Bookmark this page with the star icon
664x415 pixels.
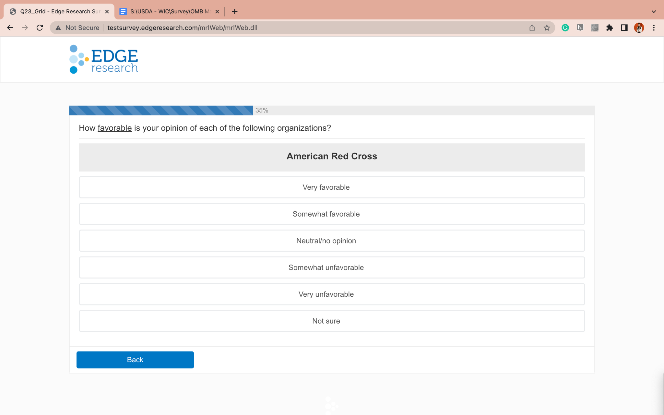[547, 28]
